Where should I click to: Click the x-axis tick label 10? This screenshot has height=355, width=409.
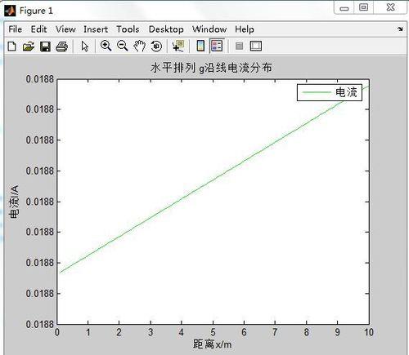(x=369, y=332)
